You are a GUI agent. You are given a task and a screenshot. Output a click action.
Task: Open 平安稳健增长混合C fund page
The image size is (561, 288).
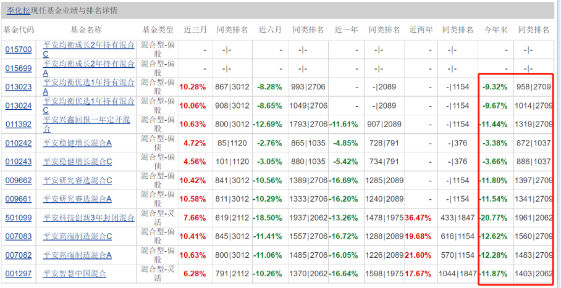point(77,162)
